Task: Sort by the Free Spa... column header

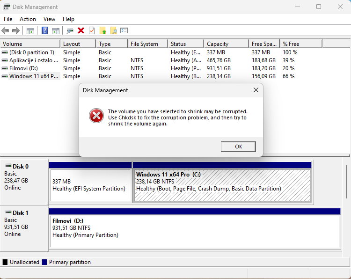Action: pyautogui.click(x=264, y=44)
